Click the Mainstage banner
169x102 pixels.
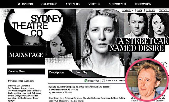pos(26,55)
